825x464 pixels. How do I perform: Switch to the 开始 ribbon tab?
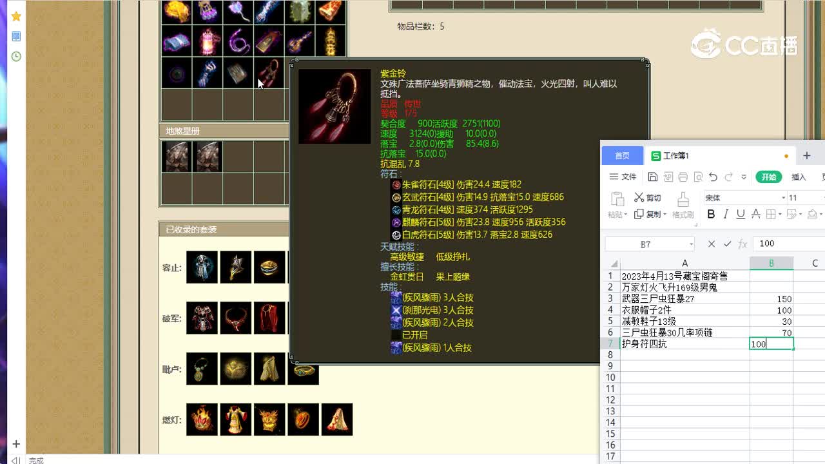768,177
